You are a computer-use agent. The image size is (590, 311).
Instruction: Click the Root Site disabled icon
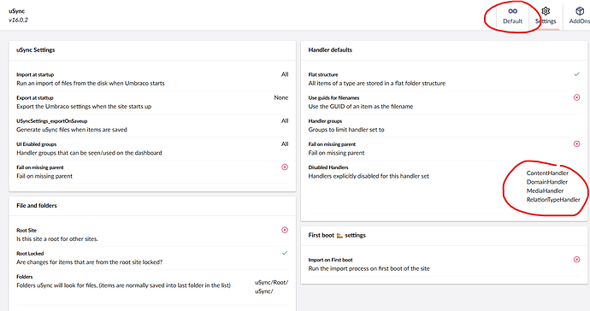pyautogui.click(x=285, y=230)
